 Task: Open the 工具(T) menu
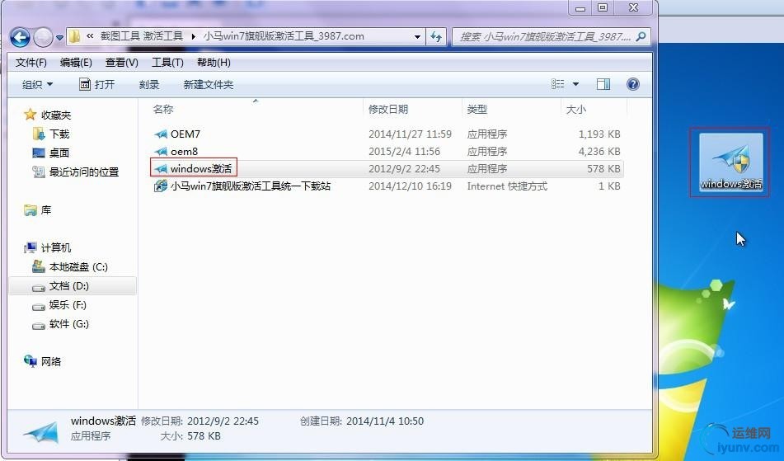click(x=167, y=63)
